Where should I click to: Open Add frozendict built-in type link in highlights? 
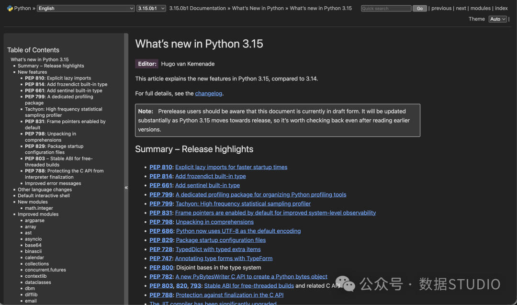(210, 176)
